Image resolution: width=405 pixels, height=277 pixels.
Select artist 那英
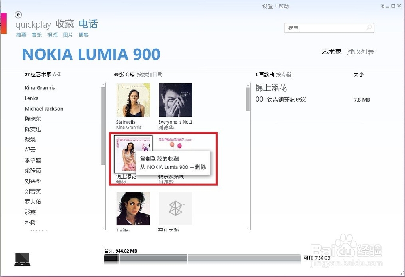click(x=30, y=212)
